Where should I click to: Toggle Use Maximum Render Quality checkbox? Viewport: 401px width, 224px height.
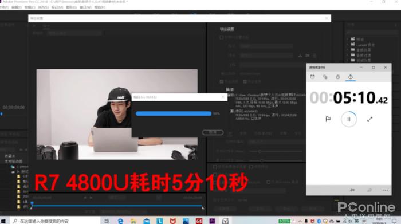(x=215, y=167)
